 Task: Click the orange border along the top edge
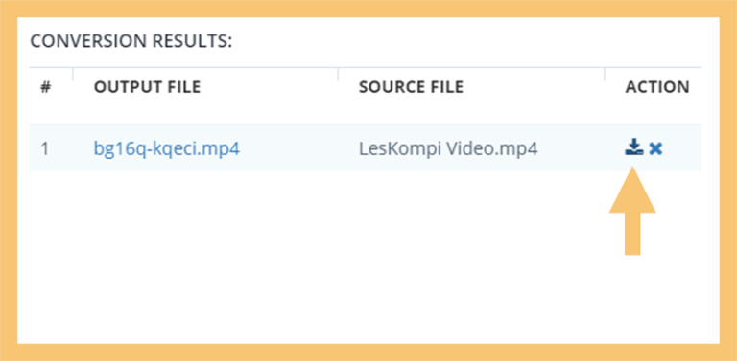368,9
